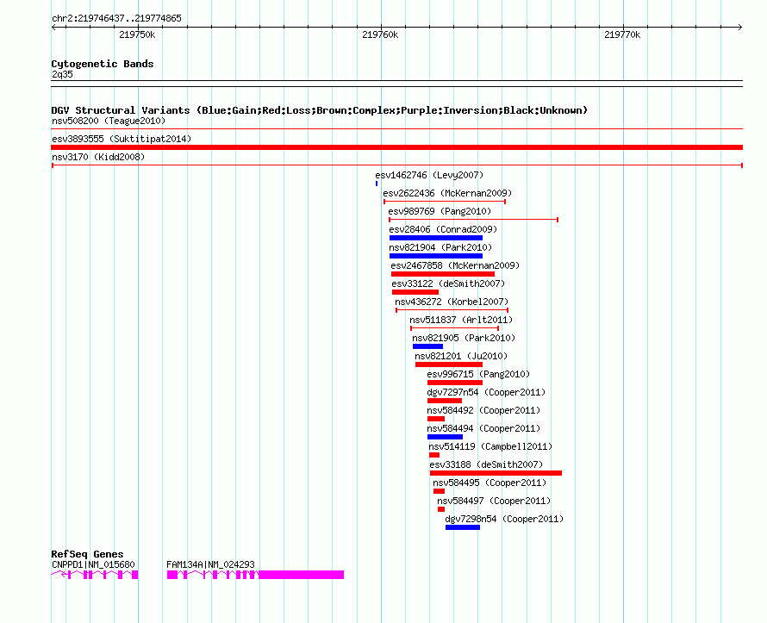The height and width of the screenshot is (623, 767).
Task: Click the RefSeq Genes track title
Action: pyautogui.click(x=87, y=554)
